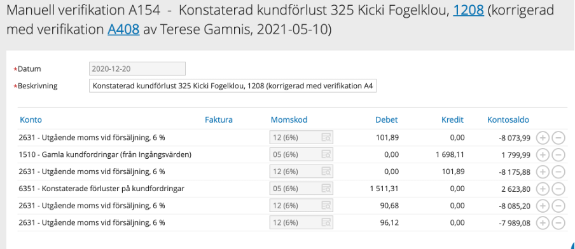Open invoice link 1208 in title
The height and width of the screenshot is (249, 575).
tap(468, 10)
